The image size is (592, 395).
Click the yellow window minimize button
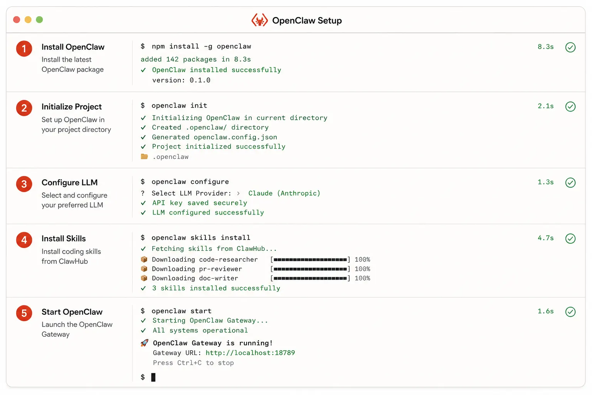28,20
